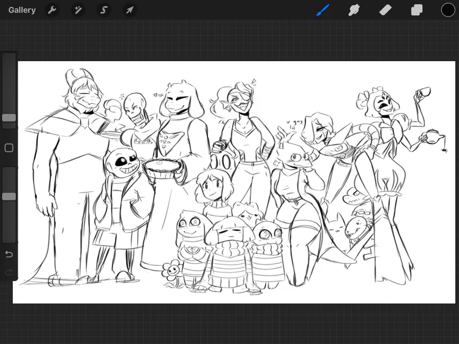Activate the Selection S-shaped tool
This screenshot has height=344, width=459.
point(103,10)
